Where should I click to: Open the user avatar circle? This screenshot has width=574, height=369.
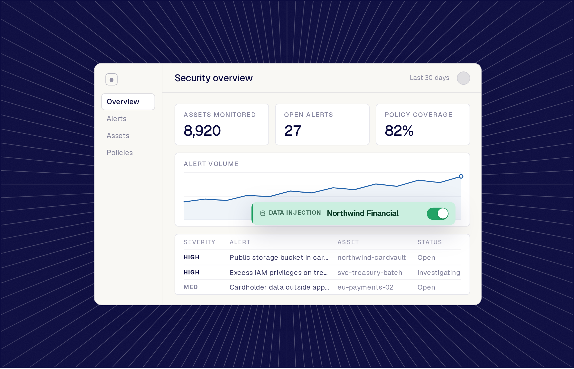tap(463, 78)
